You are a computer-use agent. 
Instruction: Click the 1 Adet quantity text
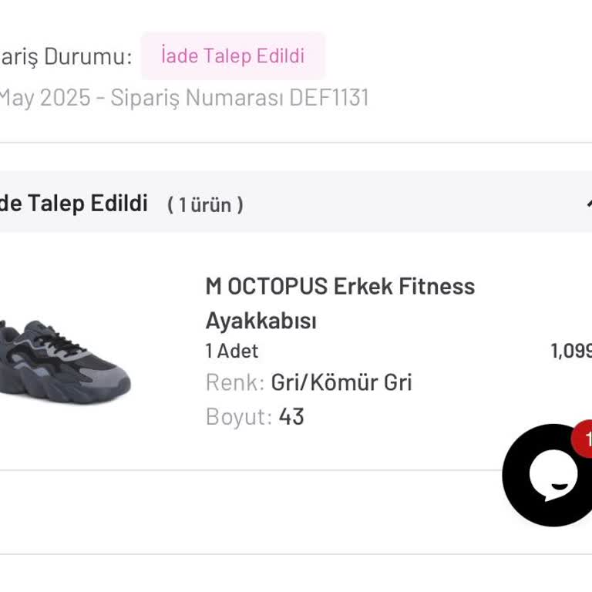tap(232, 351)
